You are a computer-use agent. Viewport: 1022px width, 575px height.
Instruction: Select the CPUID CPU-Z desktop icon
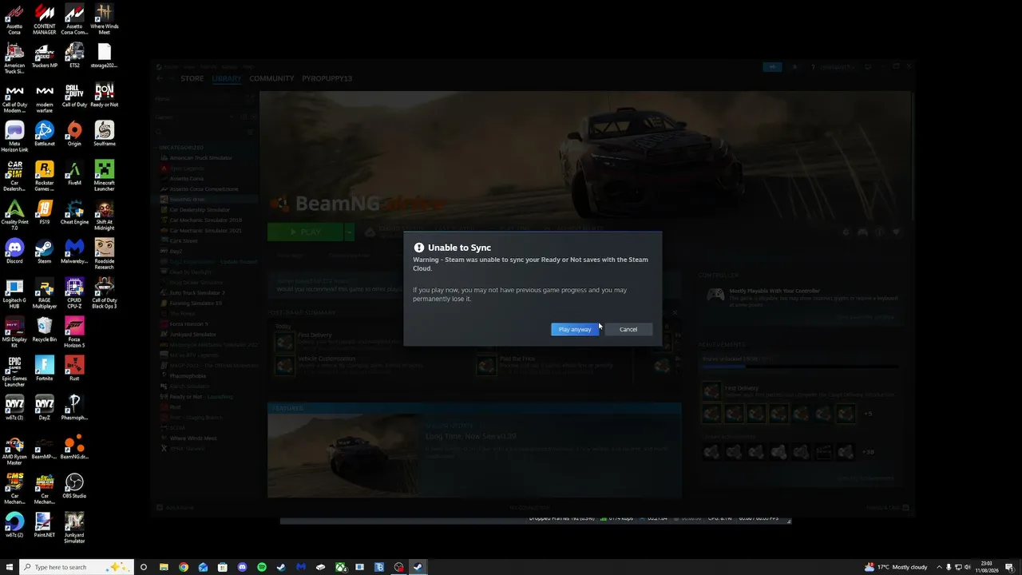point(74,294)
